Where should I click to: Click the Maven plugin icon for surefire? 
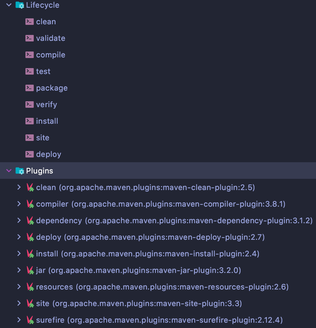point(30,320)
